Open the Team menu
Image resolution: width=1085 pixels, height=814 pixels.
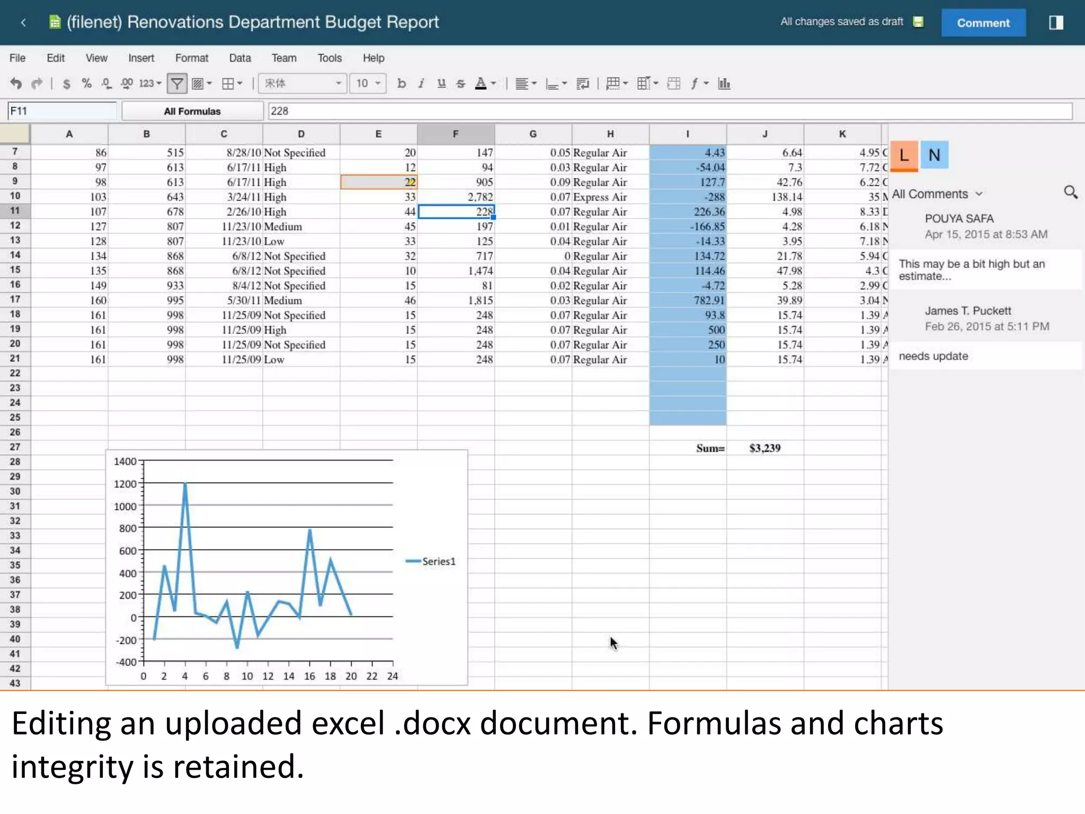[284, 58]
